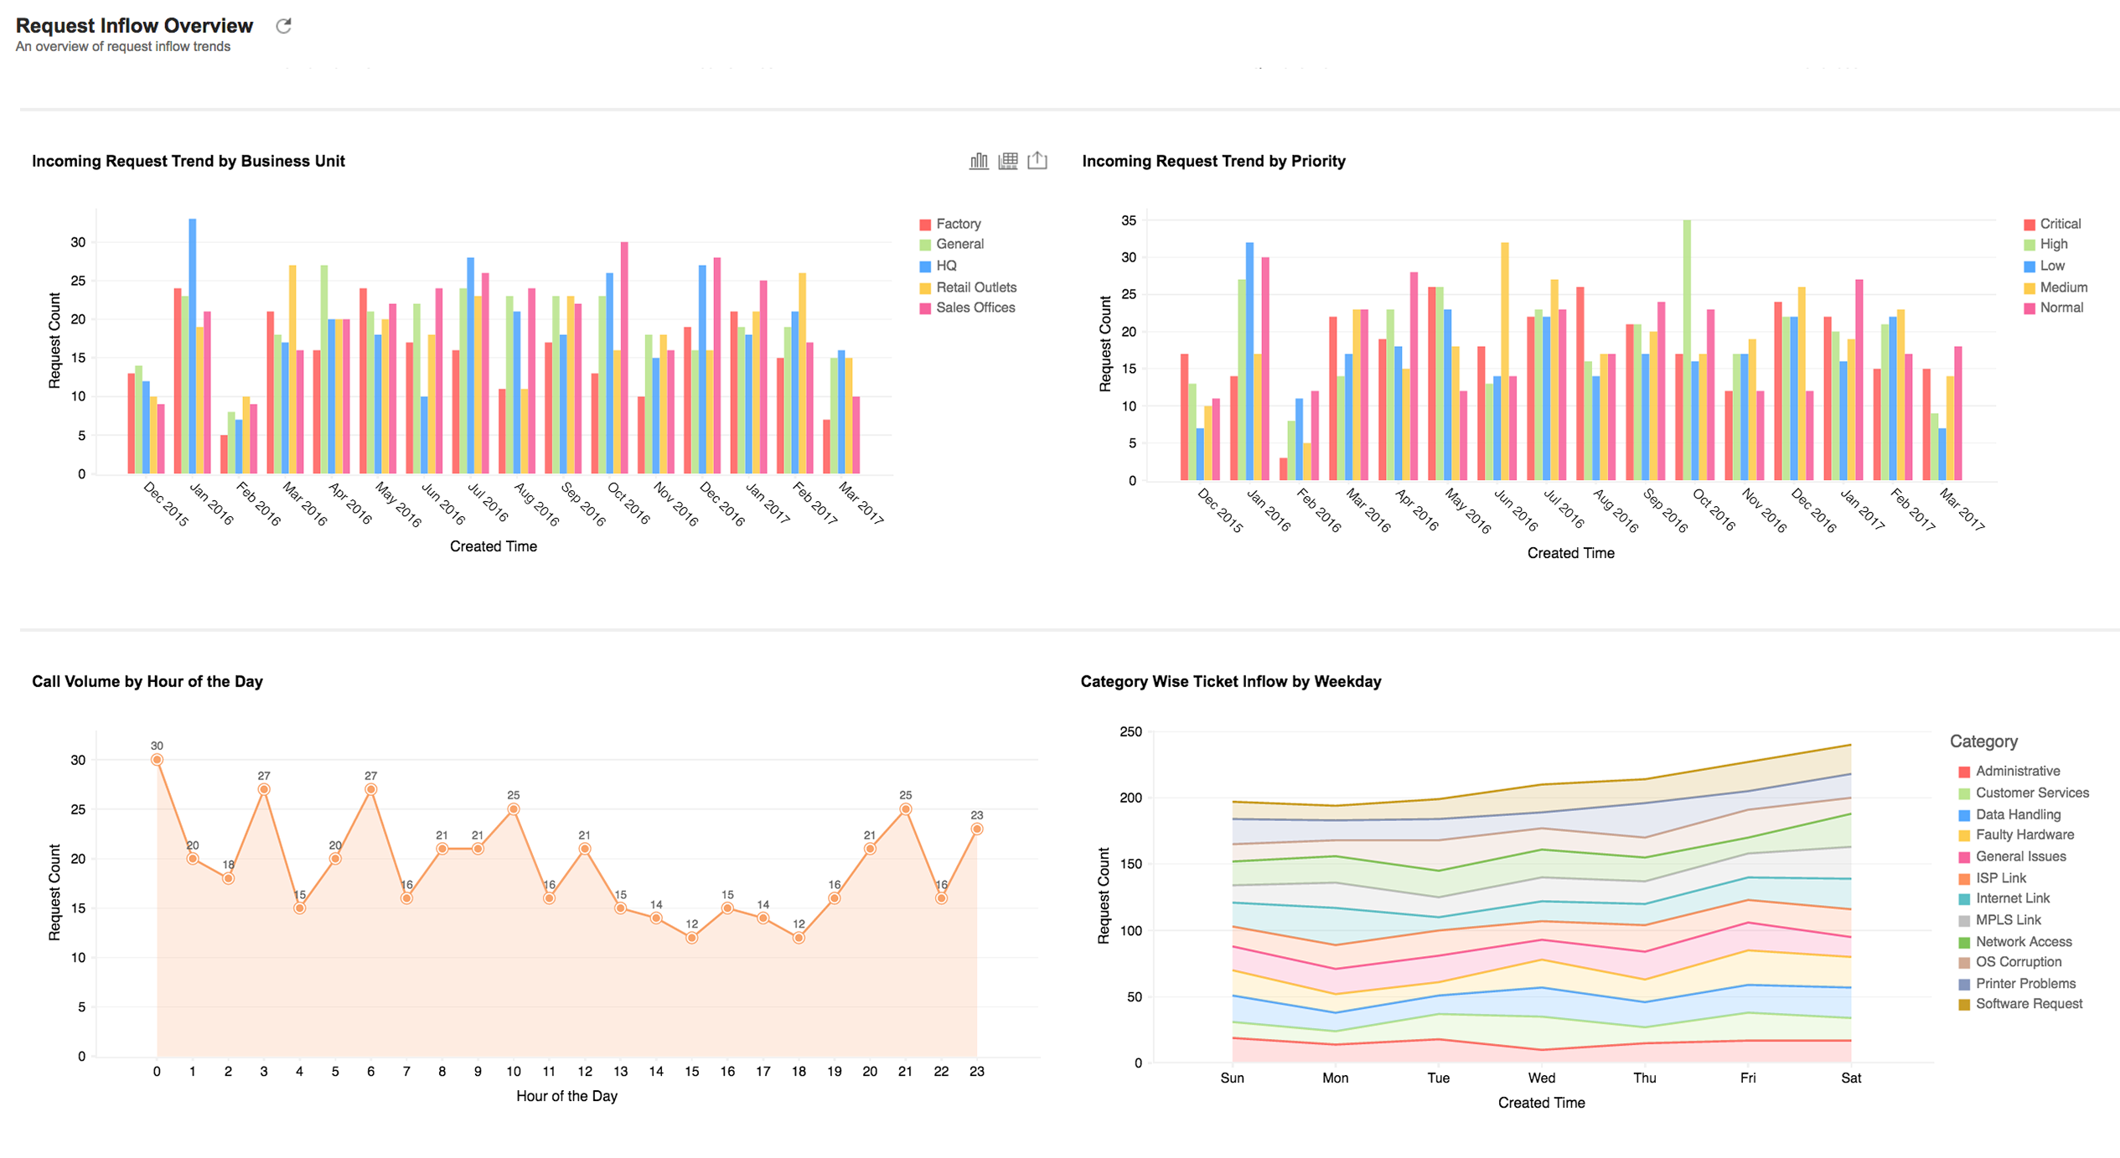The width and height of the screenshot is (2120, 1158).
Task: Click the Retail Outlets yellow legend swatch
Action: [x=925, y=288]
